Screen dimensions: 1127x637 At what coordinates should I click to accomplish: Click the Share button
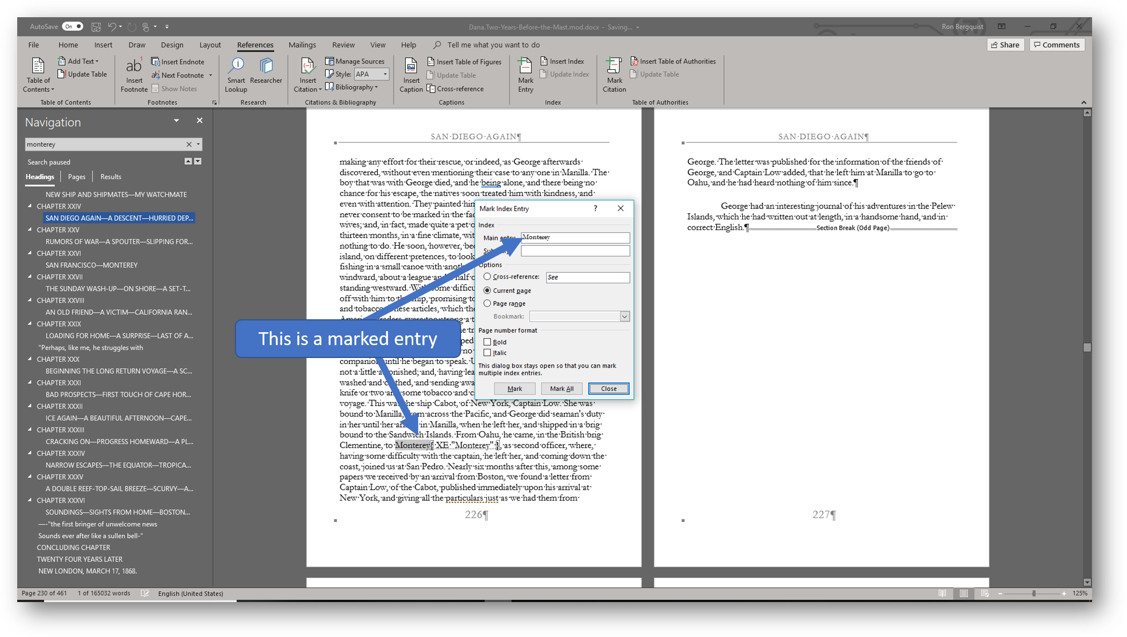point(1005,45)
